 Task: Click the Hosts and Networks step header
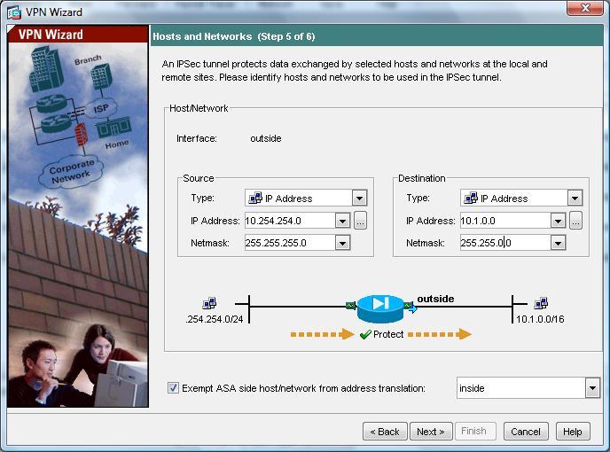point(234,36)
